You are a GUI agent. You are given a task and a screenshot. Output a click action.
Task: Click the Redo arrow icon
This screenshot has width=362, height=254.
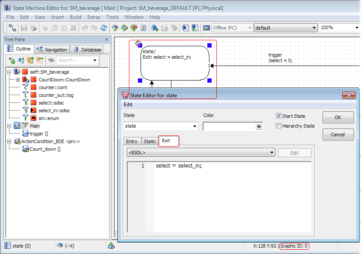coord(94,28)
